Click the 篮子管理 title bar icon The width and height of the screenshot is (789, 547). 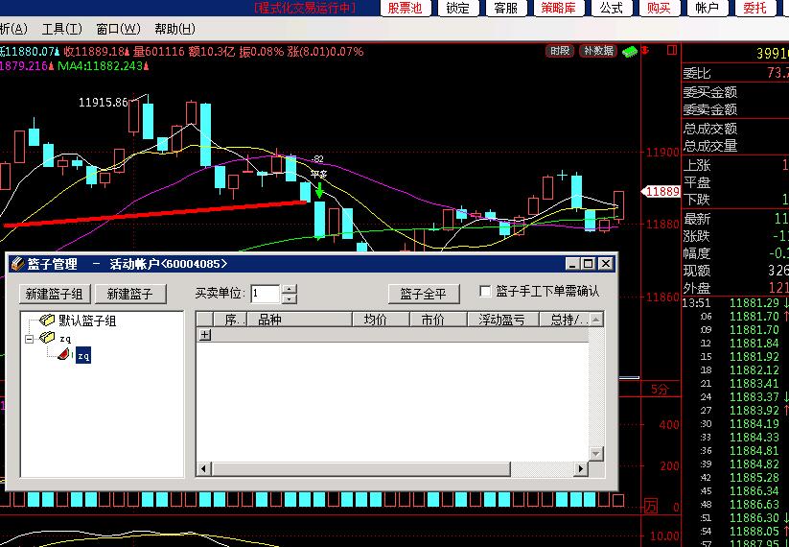point(17,264)
